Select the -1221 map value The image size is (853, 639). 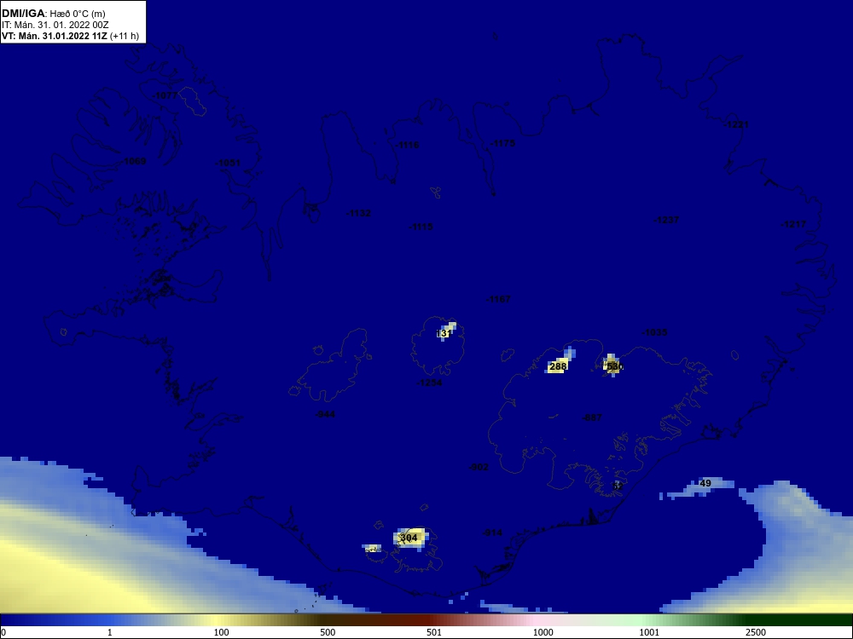click(x=736, y=125)
